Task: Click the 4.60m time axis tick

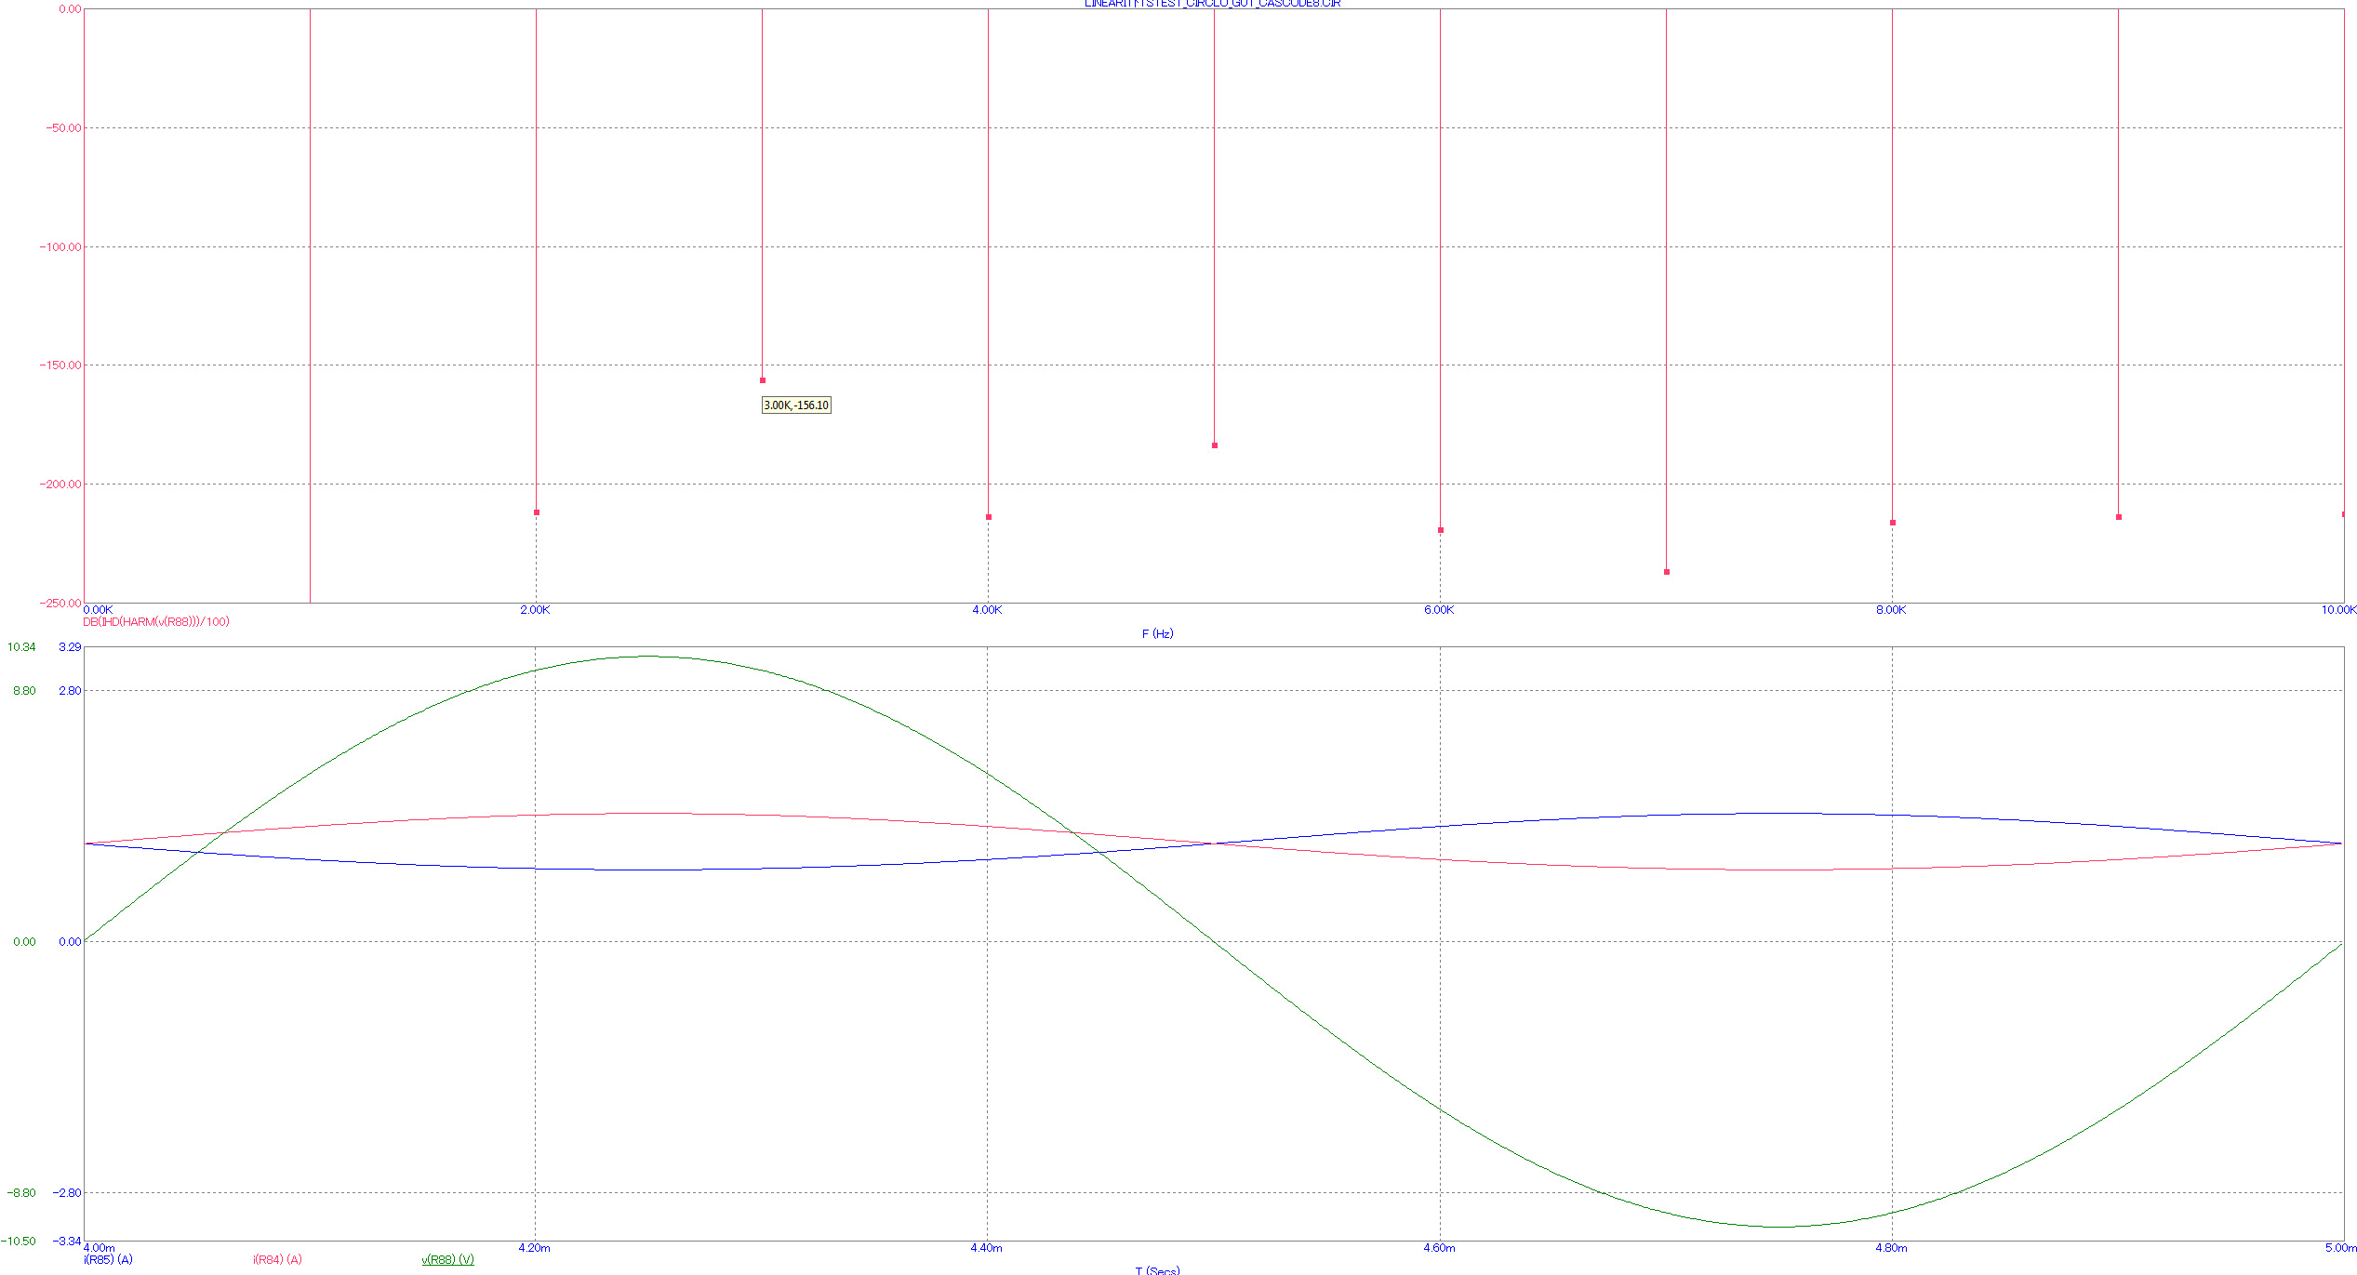Action: coord(1439,1248)
